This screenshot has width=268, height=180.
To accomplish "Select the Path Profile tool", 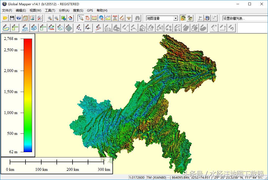I will (x=108, y=18).
